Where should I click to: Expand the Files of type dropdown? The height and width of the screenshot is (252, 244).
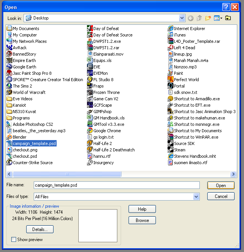tap(196, 196)
